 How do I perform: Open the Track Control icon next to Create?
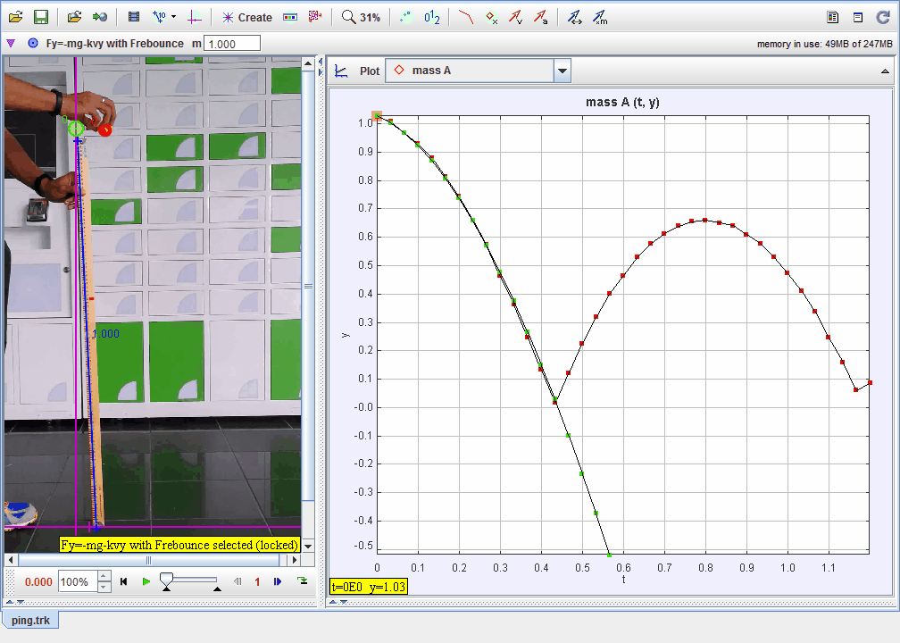click(290, 17)
